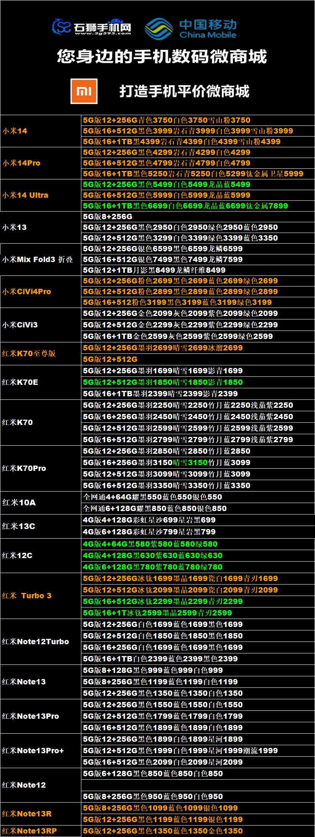Select the 红米13C model cell

pyautogui.click(x=41, y=526)
